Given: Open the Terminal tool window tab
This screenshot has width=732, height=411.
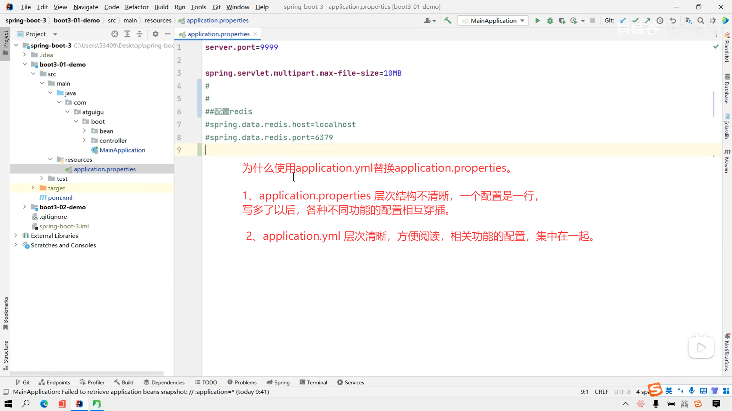Looking at the screenshot, I should click(313, 382).
